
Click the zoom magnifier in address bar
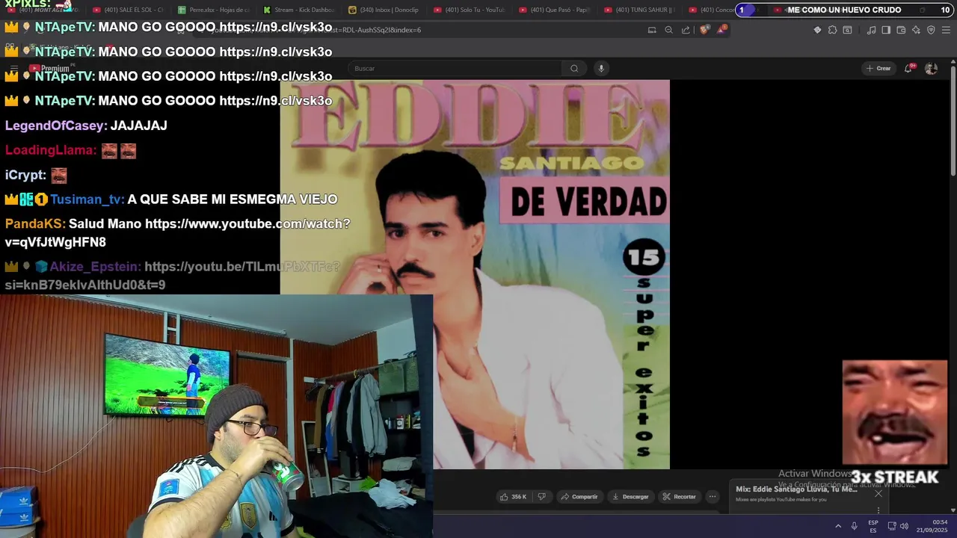pos(668,30)
